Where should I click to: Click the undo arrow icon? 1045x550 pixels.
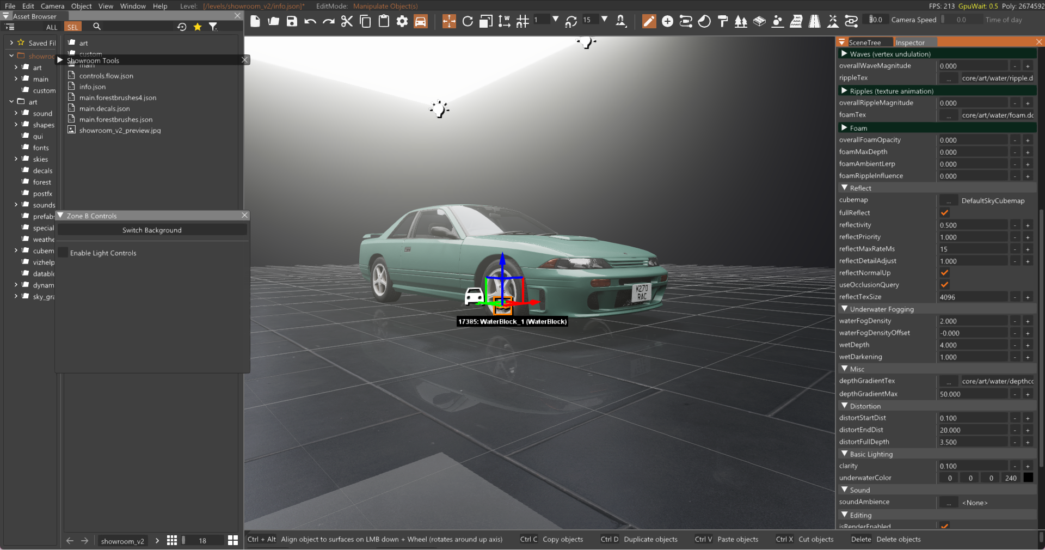click(x=310, y=21)
